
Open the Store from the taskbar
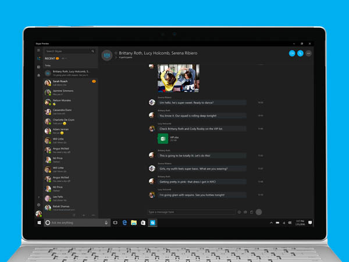[x=143, y=222]
